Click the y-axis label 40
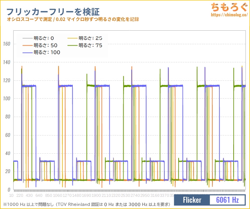 click(x=8, y=153)
